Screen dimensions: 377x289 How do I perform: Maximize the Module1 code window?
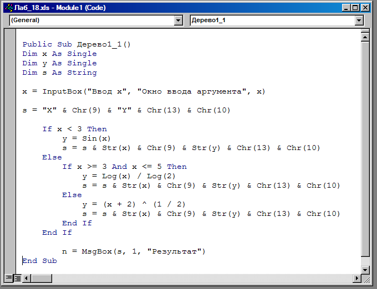(x=355, y=8)
